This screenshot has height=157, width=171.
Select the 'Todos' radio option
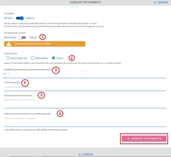pyautogui.click(x=54, y=58)
